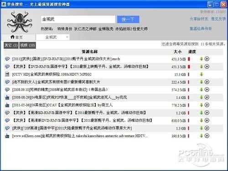Click the source icon of the [武侠][720P高清] row
Image resolution: width=228 pixels, height=171 pixels.
7,128
